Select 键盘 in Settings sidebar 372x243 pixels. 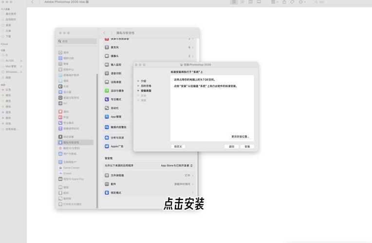coord(64,187)
